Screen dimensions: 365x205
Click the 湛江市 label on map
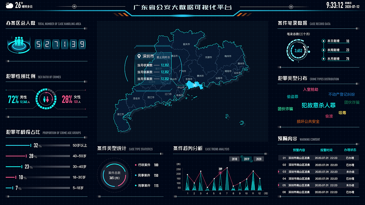(x=120, y=114)
